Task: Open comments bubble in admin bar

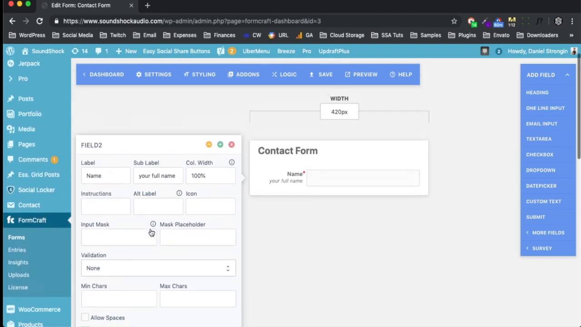Action: click(x=102, y=51)
